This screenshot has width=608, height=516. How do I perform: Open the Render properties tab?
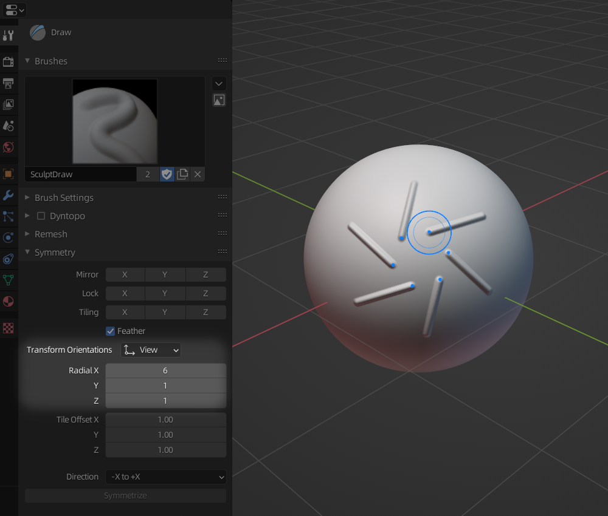9,61
